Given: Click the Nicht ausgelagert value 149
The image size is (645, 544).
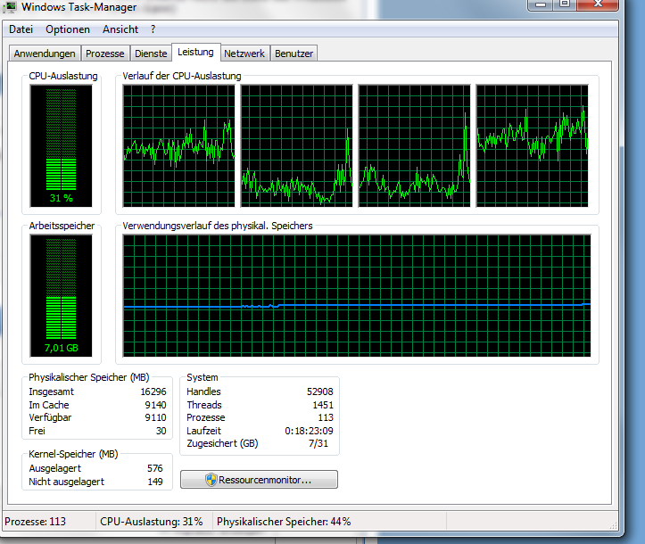Looking at the screenshot, I should click(155, 482).
